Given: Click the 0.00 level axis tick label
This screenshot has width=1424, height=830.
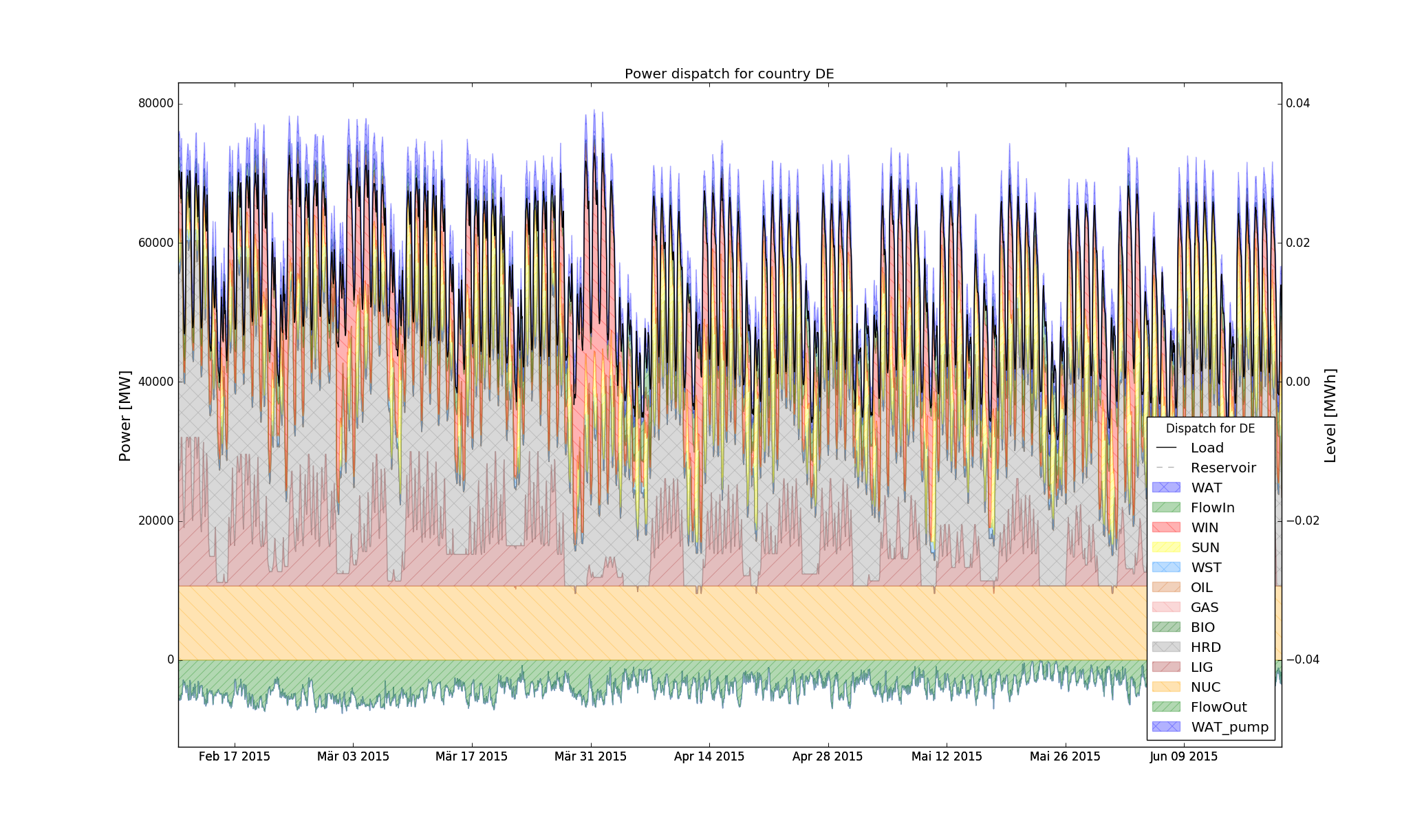Looking at the screenshot, I should (x=1298, y=382).
